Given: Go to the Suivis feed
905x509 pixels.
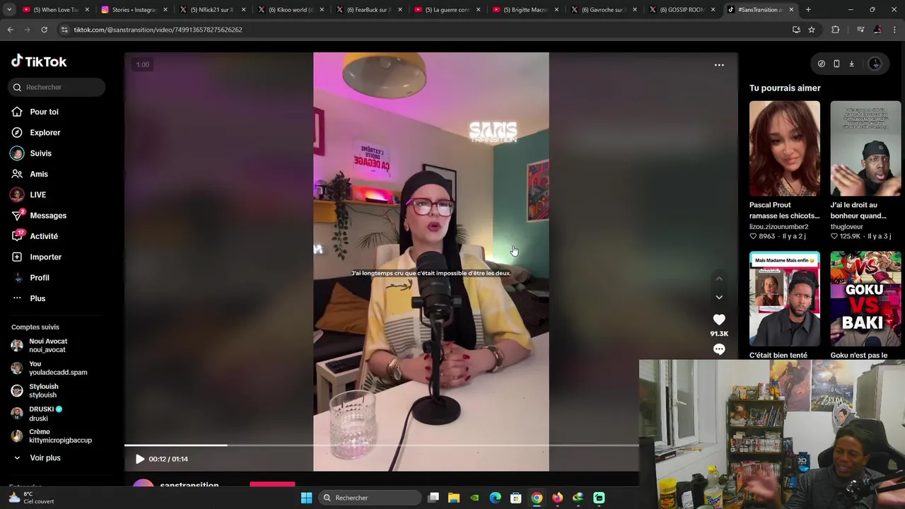Looking at the screenshot, I should [40, 153].
